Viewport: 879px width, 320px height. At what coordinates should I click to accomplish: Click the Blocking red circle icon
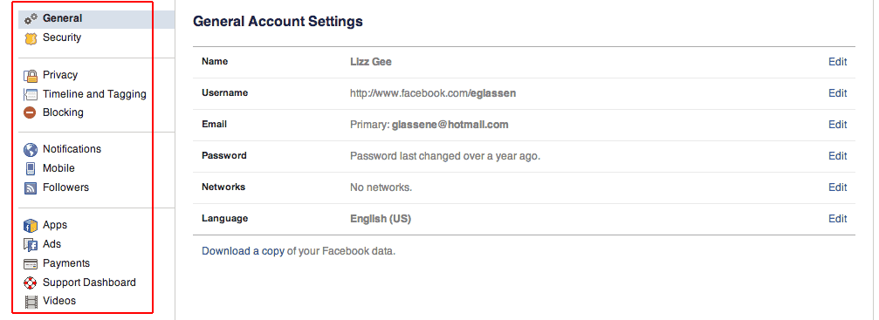31,112
